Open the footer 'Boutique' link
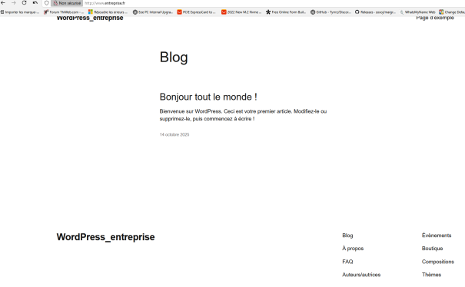Screen dimensions: 465x287 [433, 249]
